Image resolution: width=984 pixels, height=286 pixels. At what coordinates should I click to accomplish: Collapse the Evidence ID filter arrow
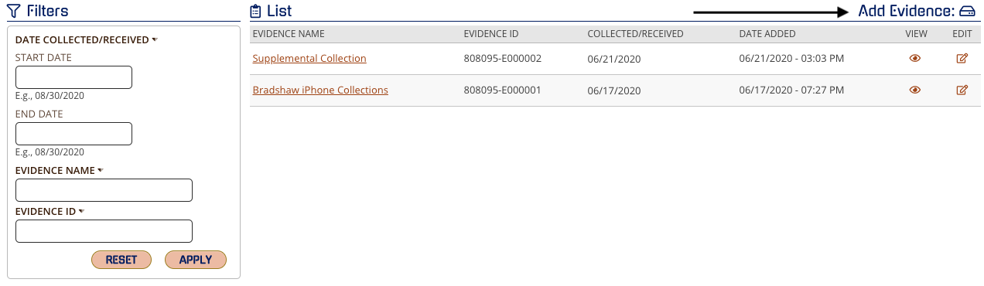click(81, 211)
